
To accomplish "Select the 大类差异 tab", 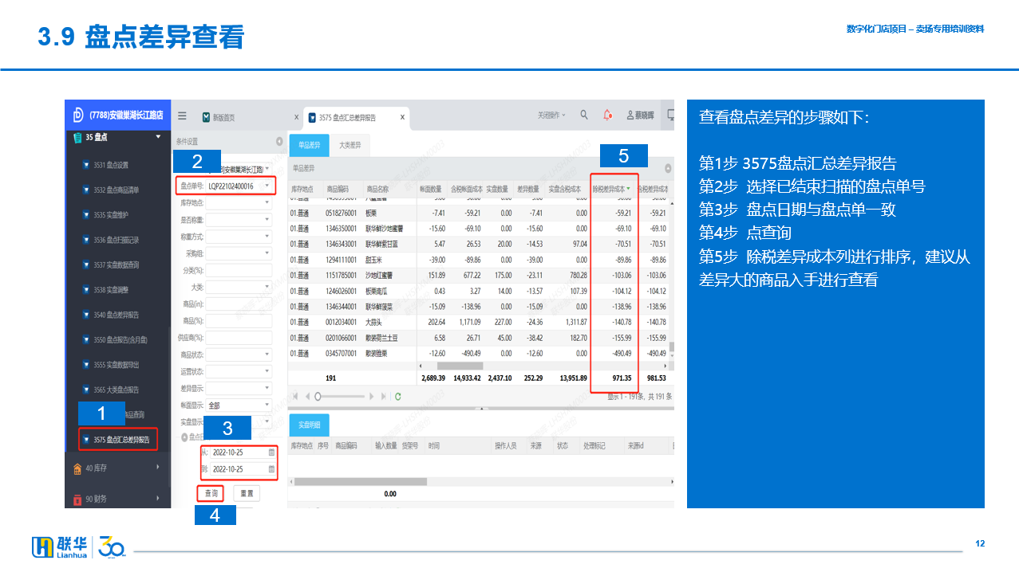I will [350, 146].
